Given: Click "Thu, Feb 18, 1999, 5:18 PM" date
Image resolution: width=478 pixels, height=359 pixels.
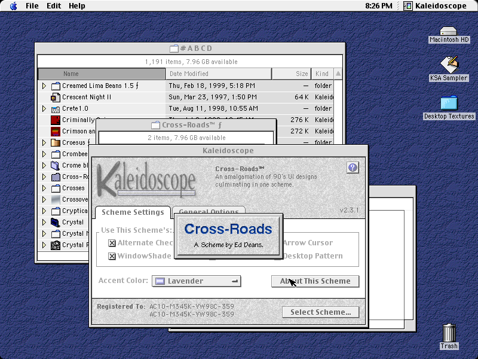Looking at the screenshot, I should (212, 86).
